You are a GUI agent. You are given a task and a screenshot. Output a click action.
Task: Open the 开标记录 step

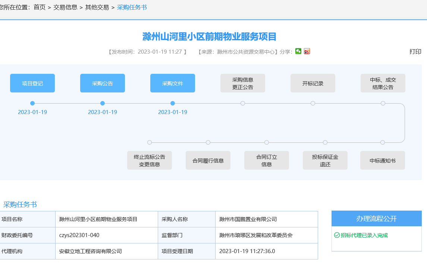pos(313,83)
